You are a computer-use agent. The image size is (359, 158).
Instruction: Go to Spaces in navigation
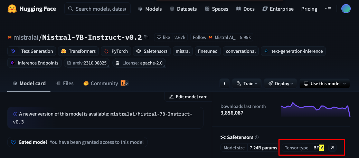(x=216, y=9)
